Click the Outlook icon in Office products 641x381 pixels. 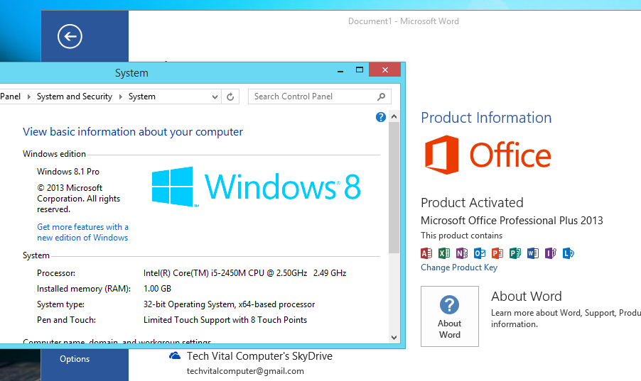click(480, 253)
